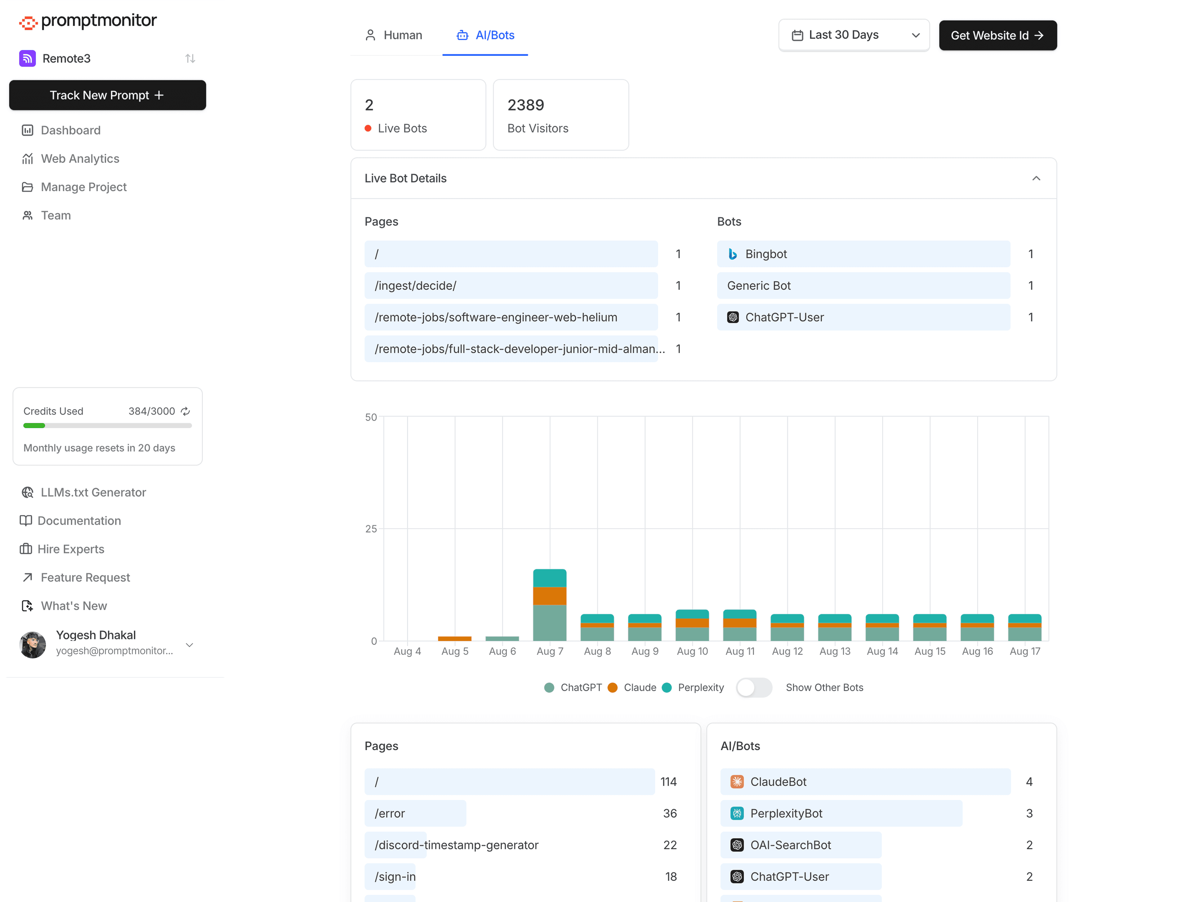The height and width of the screenshot is (902, 1191).
Task: Click the Credits Used progress bar
Action: point(107,426)
